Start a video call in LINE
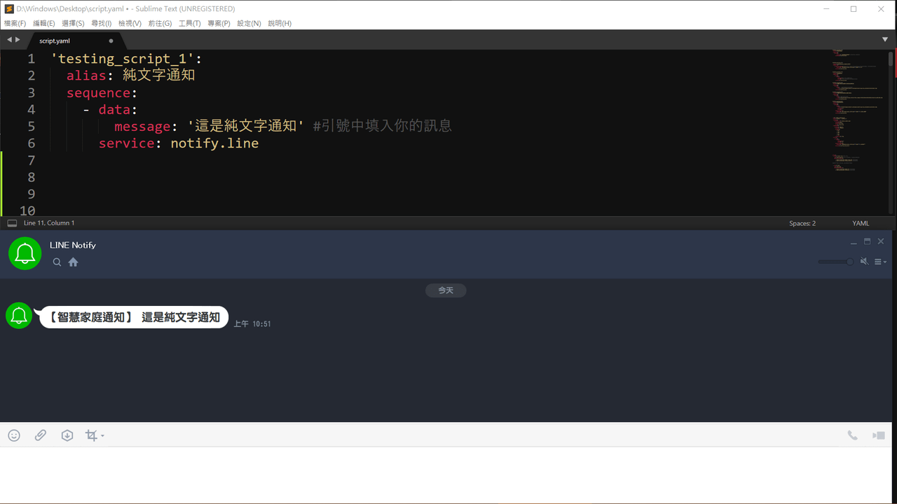897x504 pixels. pos(879,435)
